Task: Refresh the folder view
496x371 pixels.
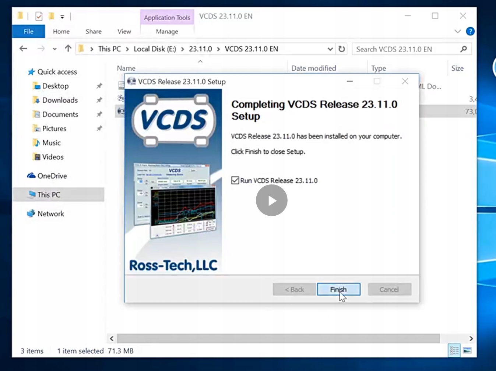Action: pos(342,49)
